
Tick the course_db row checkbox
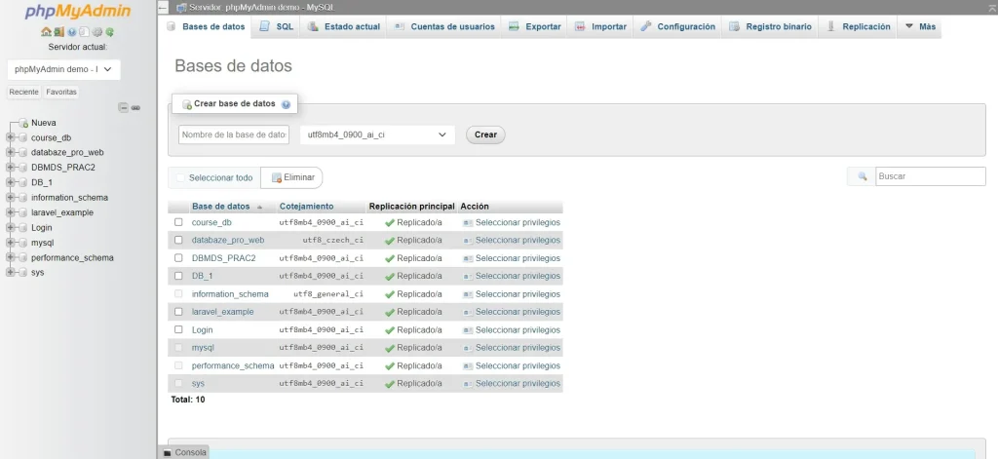tap(178, 222)
